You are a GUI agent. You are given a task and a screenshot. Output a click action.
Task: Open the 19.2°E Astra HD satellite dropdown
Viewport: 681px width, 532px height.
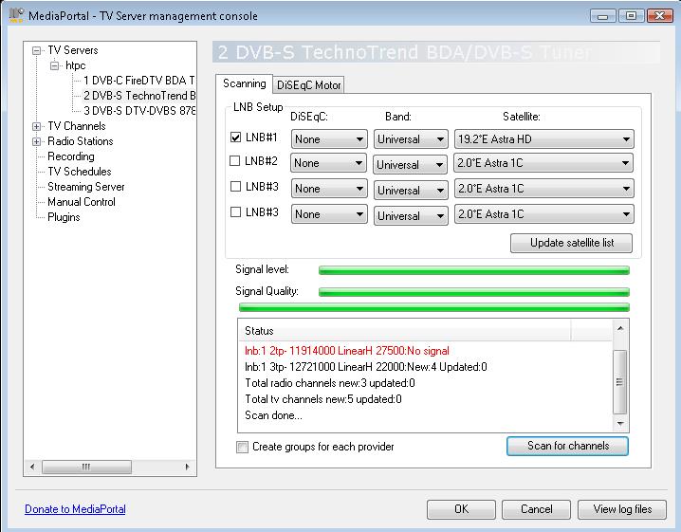(x=543, y=139)
